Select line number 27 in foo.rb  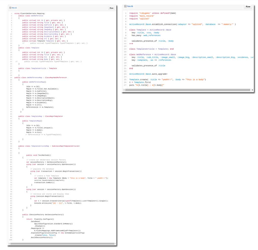point(125,85)
